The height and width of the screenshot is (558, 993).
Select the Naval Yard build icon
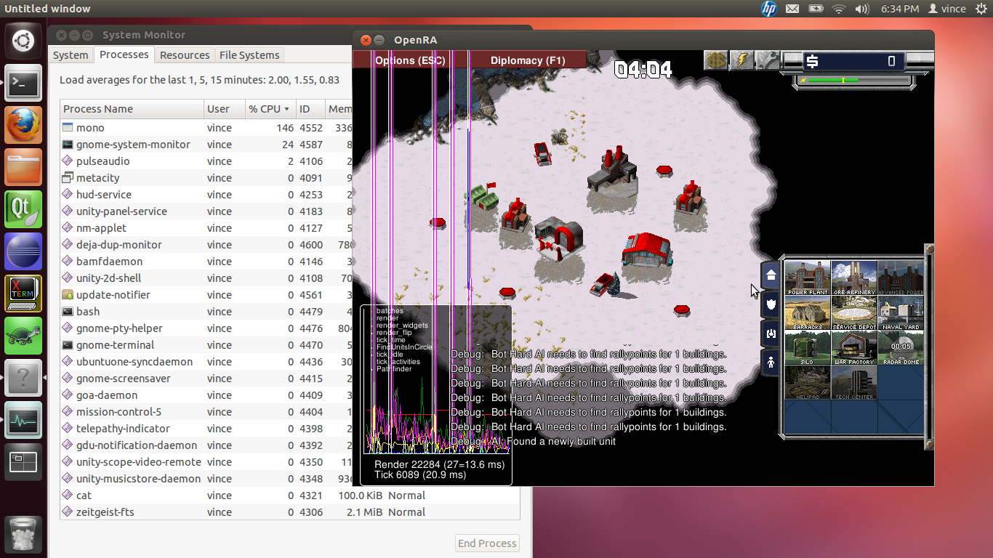[901, 313]
